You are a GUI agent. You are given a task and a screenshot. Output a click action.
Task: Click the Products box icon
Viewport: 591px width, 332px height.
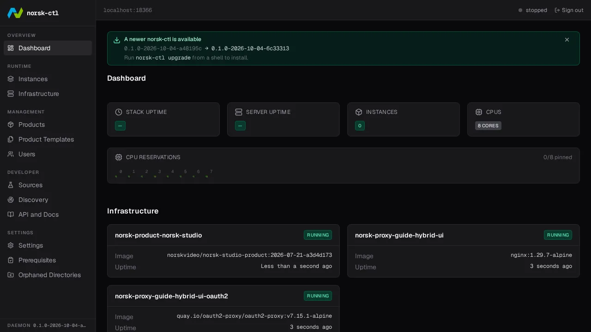[11, 125]
